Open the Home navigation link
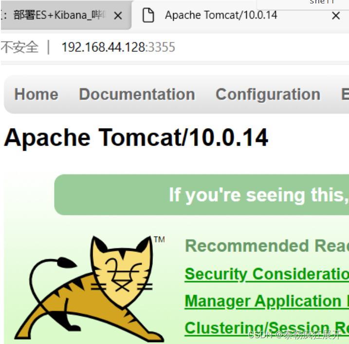Screen dimensions: 349x344 pos(37,94)
